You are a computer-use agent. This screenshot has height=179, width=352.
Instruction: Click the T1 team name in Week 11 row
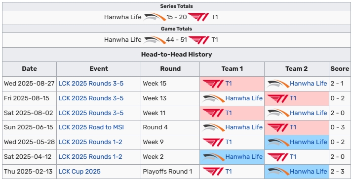(x=229, y=113)
